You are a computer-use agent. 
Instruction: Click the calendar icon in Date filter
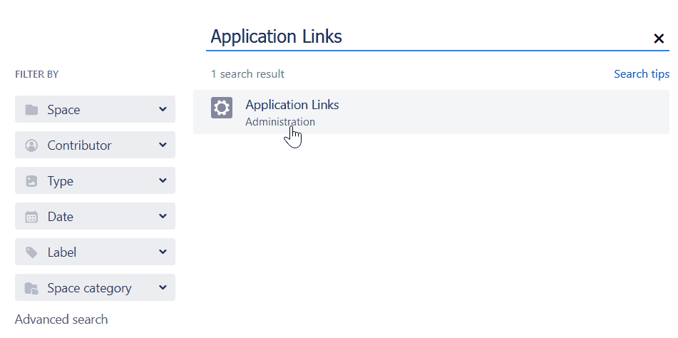pos(31,217)
